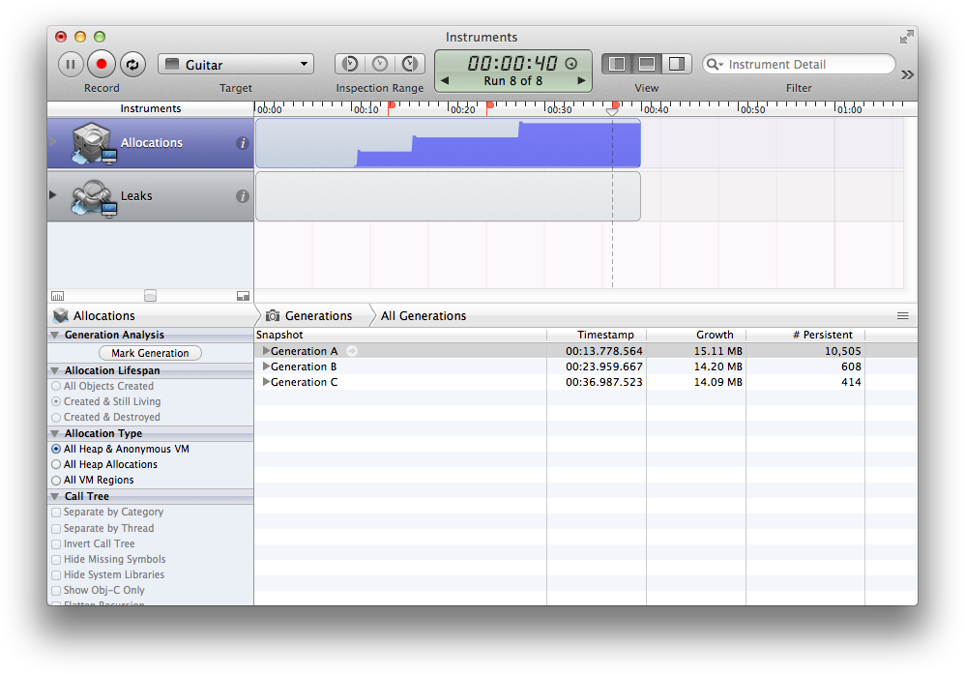Click the clock icon beside time display
Screen dimensions: 965x674
click(x=571, y=64)
